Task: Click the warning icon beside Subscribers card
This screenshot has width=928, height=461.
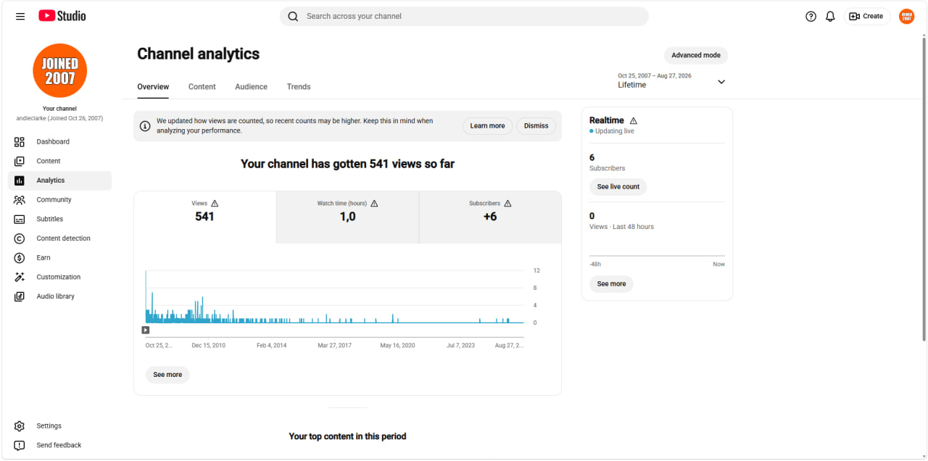Action: coord(507,204)
